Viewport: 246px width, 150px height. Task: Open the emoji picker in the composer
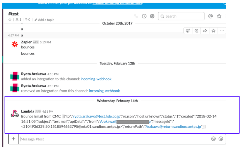[221, 139]
